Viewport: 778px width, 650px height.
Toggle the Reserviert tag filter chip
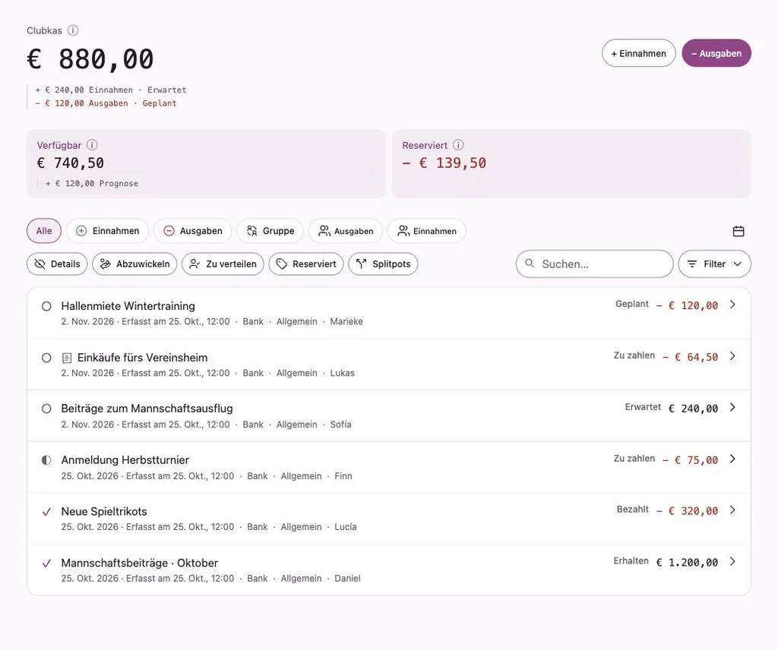tap(306, 263)
